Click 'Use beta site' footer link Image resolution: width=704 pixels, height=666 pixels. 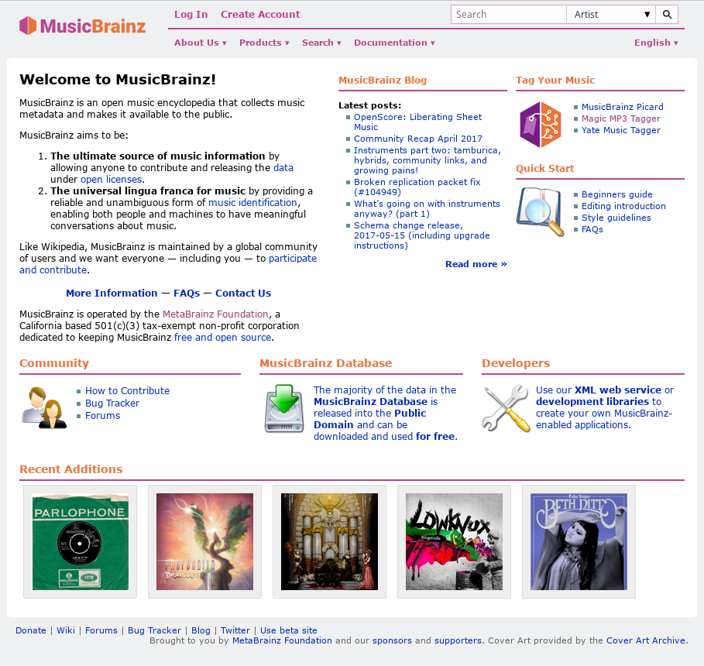click(289, 630)
